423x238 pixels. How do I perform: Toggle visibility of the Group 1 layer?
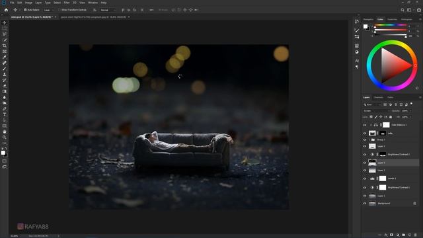click(365, 139)
